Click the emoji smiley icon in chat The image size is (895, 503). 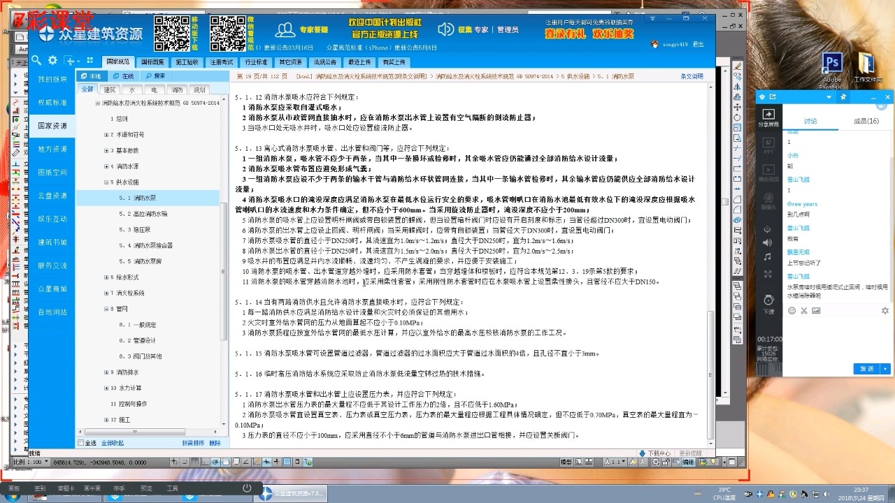coord(792,310)
